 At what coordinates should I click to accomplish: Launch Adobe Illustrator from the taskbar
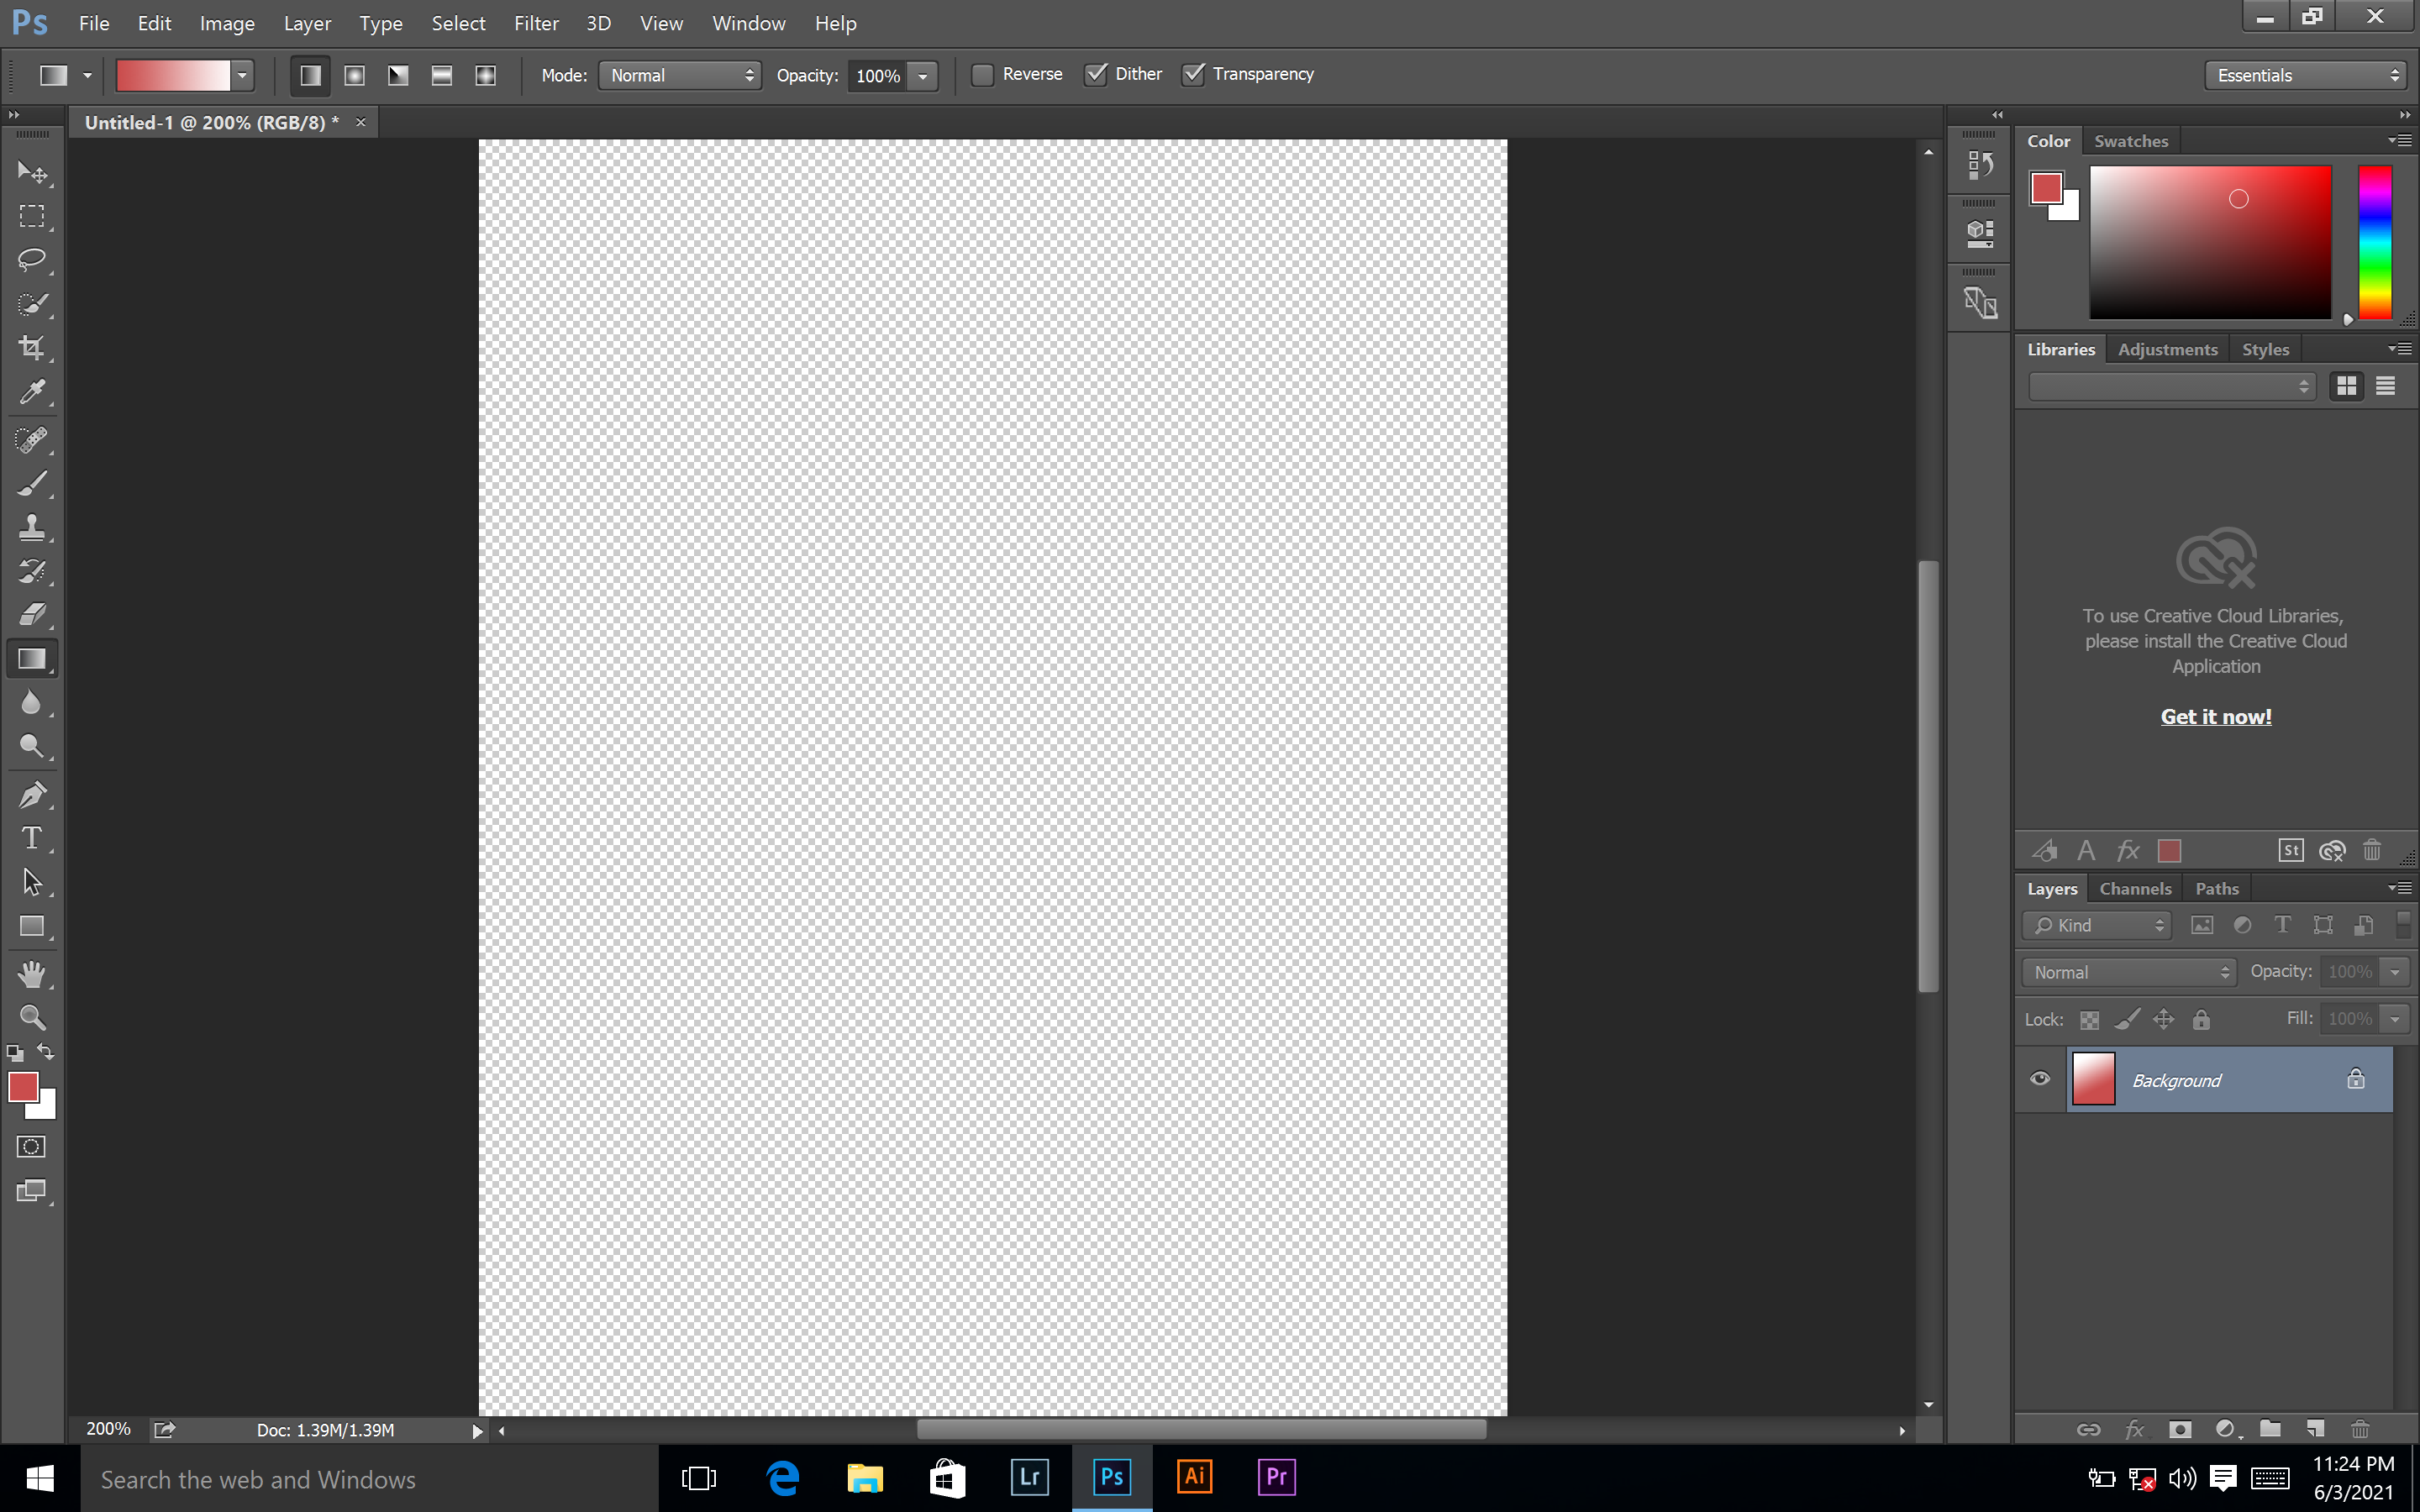click(1193, 1477)
